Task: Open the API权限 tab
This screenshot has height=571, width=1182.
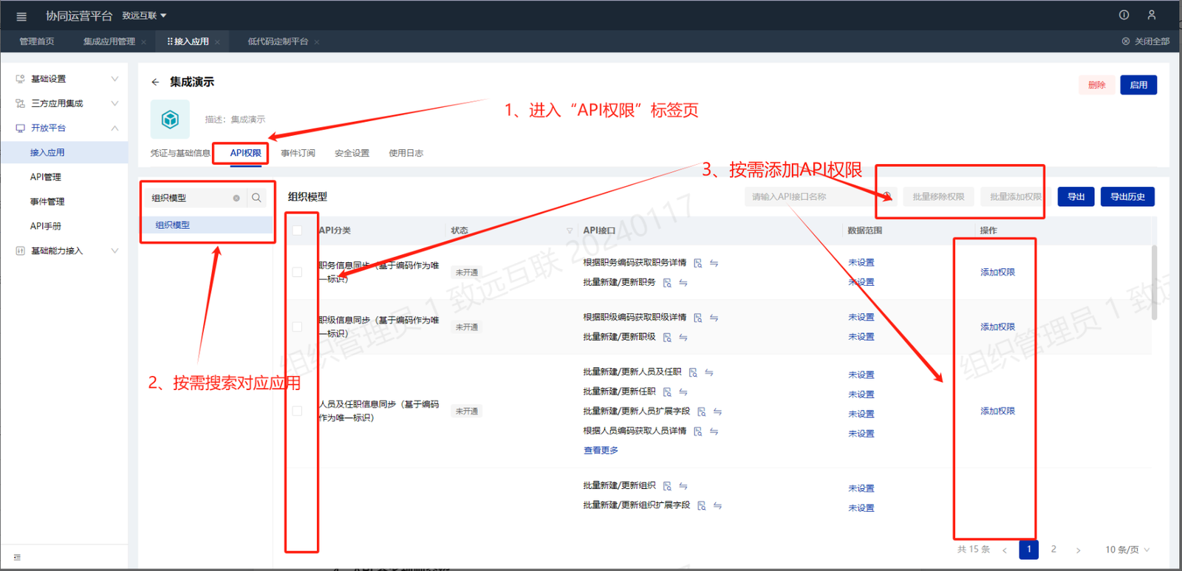Action: [x=245, y=153]
